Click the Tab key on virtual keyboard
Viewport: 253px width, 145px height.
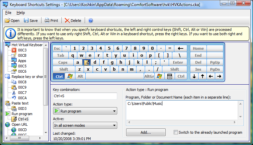click(x=60, y=55)
